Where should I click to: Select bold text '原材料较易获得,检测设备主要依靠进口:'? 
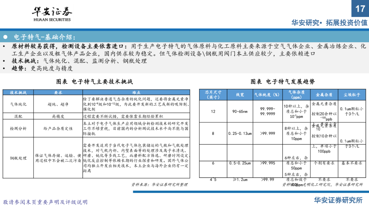[69, 46]
